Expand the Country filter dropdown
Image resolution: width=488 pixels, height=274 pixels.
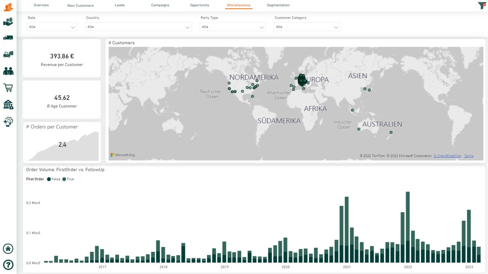138,27
